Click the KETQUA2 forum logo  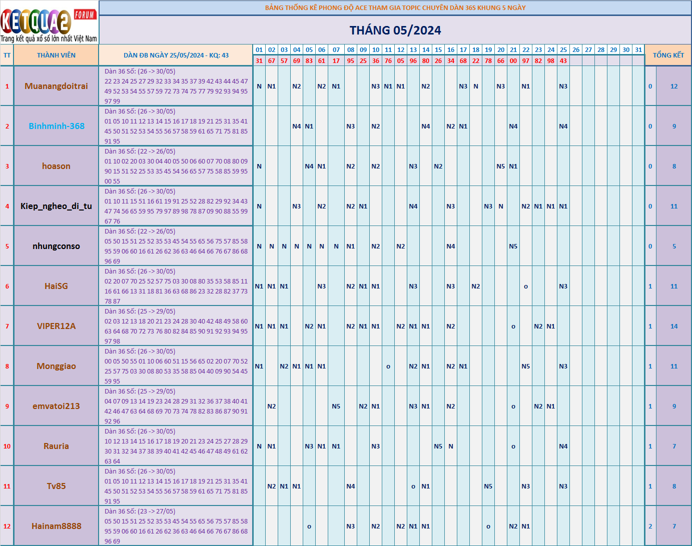pos(49,23)
